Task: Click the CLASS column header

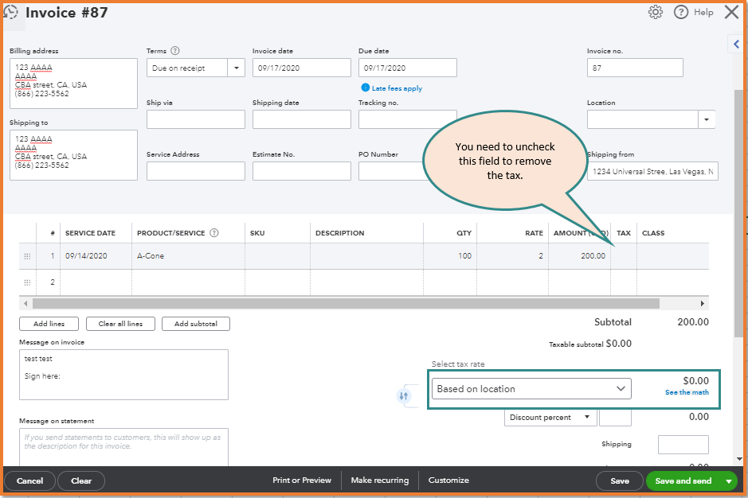Action: click(x=653, y=233)
